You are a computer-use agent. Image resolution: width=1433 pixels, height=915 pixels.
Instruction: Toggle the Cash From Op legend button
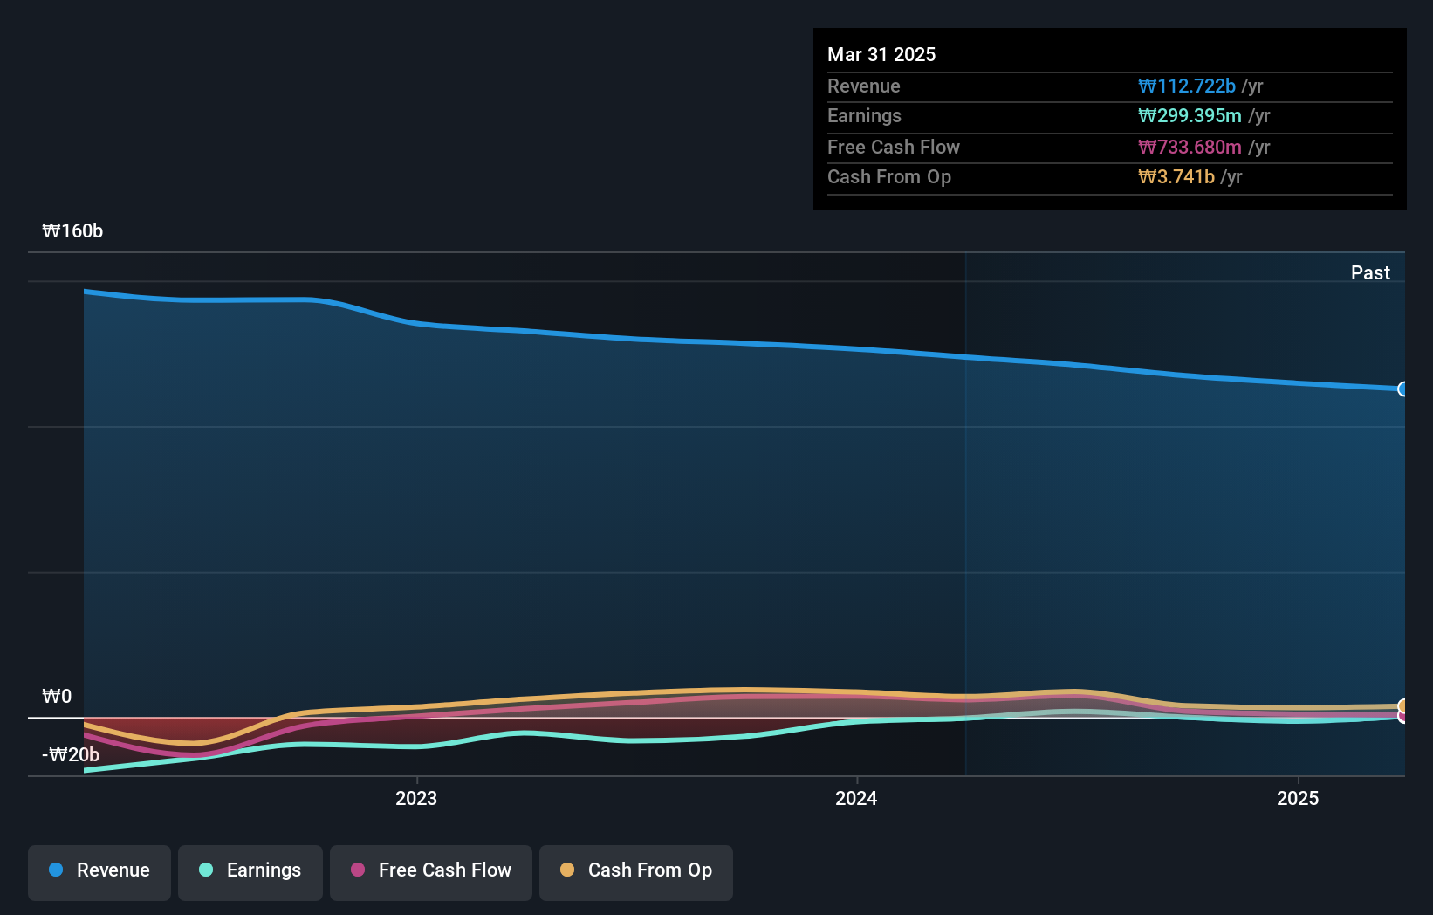click(636, 872)
